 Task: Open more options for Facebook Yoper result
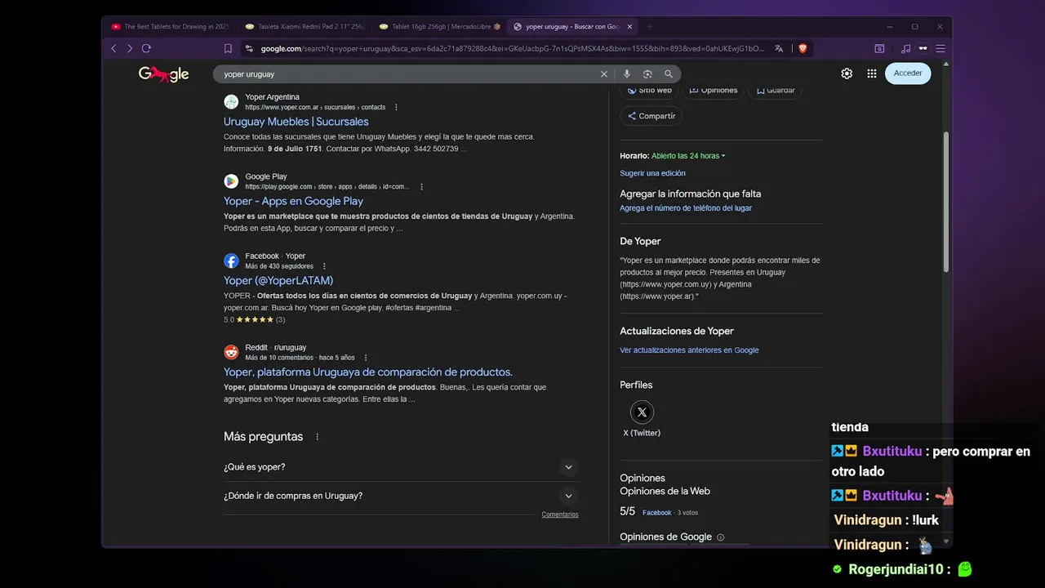(324, 266)
